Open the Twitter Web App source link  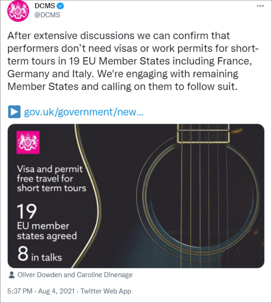tap(106, 291)
